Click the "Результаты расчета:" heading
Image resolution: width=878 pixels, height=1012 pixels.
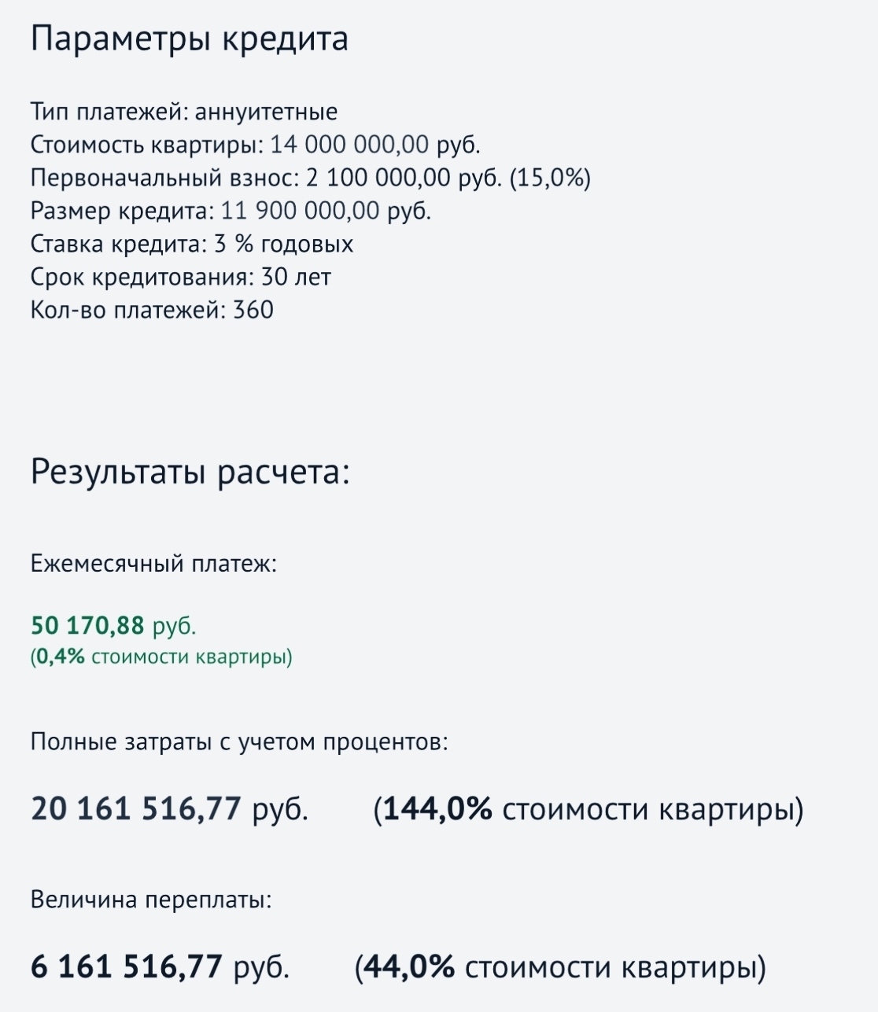tap(190, 472)
